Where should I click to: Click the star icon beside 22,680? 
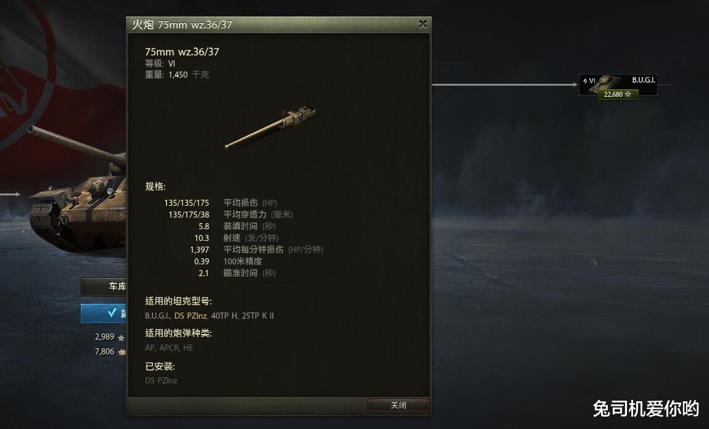point(628,94)
